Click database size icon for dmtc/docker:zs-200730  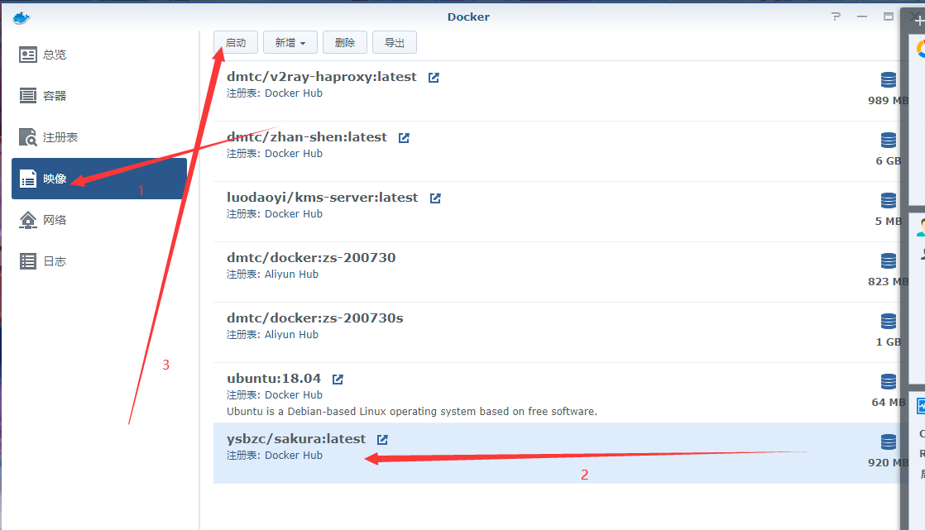point(889,260)
